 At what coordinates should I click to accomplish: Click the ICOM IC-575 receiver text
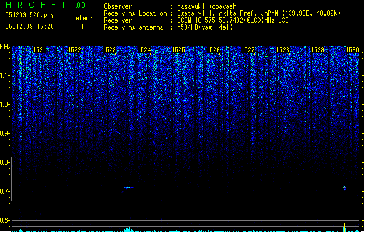click(x=233, y=20)
